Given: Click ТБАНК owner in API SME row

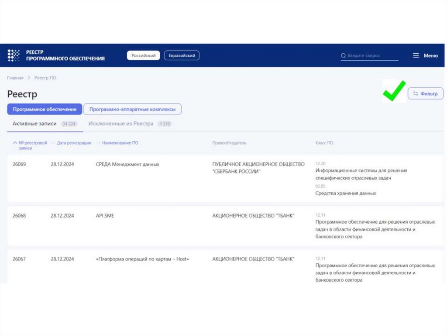Looking at the screenshot, I should 253,215.
